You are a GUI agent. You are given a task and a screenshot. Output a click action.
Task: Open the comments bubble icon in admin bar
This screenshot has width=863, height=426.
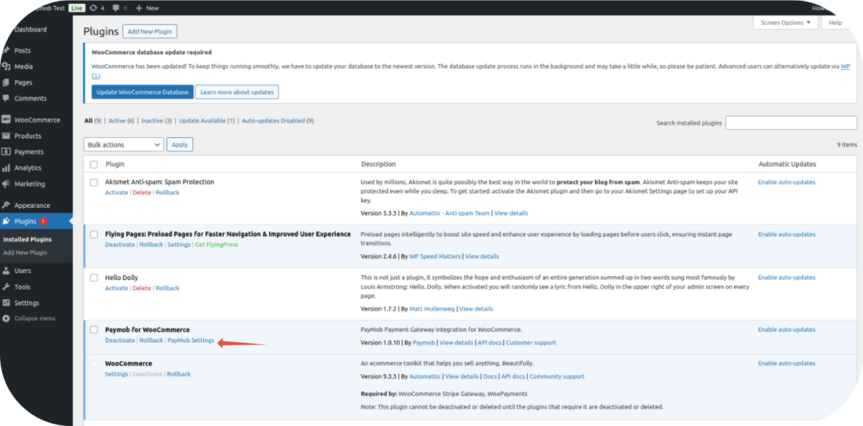tap(117, 8)
